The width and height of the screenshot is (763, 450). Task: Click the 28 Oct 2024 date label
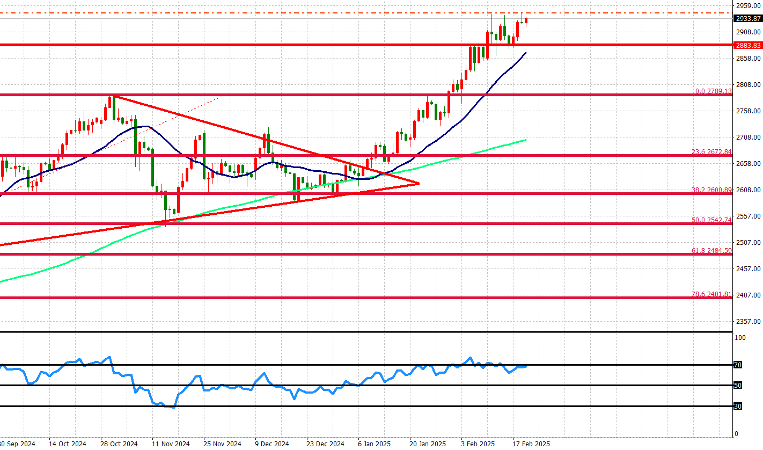point(119,444)
